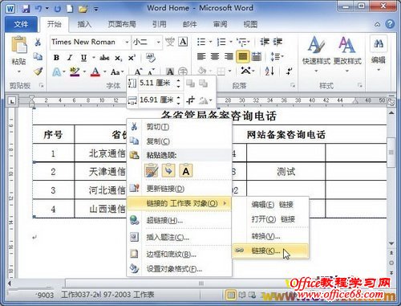The image size is (401, 306).
Task: Click the Text Effects glowing A icon
Action: [x=57, y=71]
